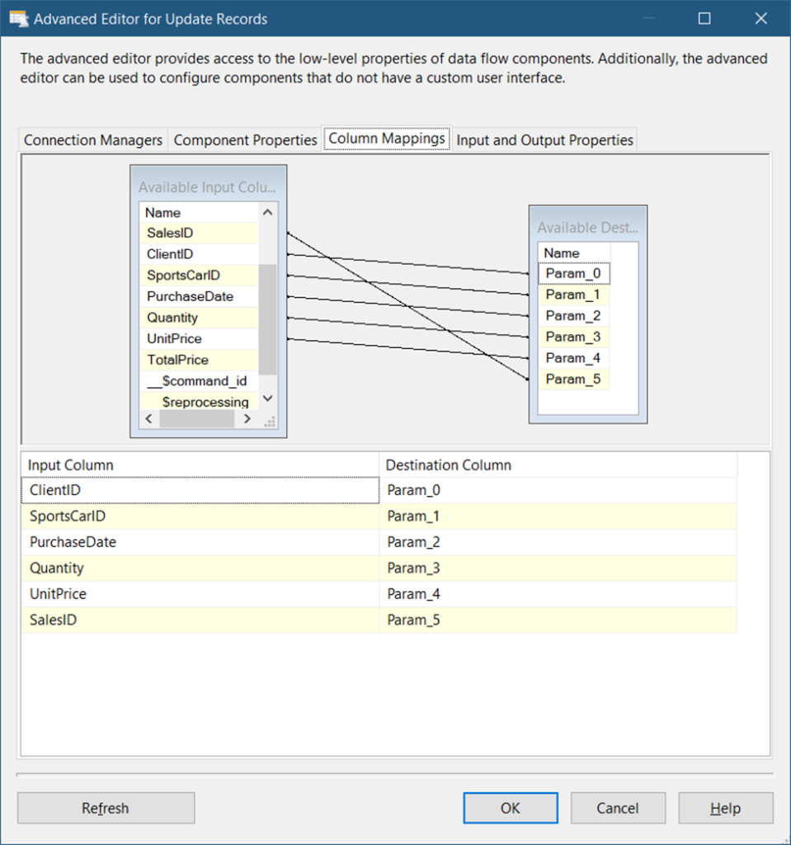Confirm the mappings with OK

tap(511, 808)
